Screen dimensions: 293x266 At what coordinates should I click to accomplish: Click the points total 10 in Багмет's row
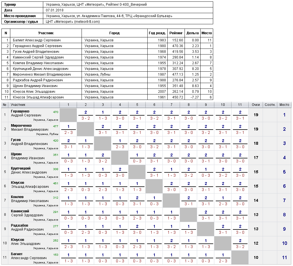point(256,258)
